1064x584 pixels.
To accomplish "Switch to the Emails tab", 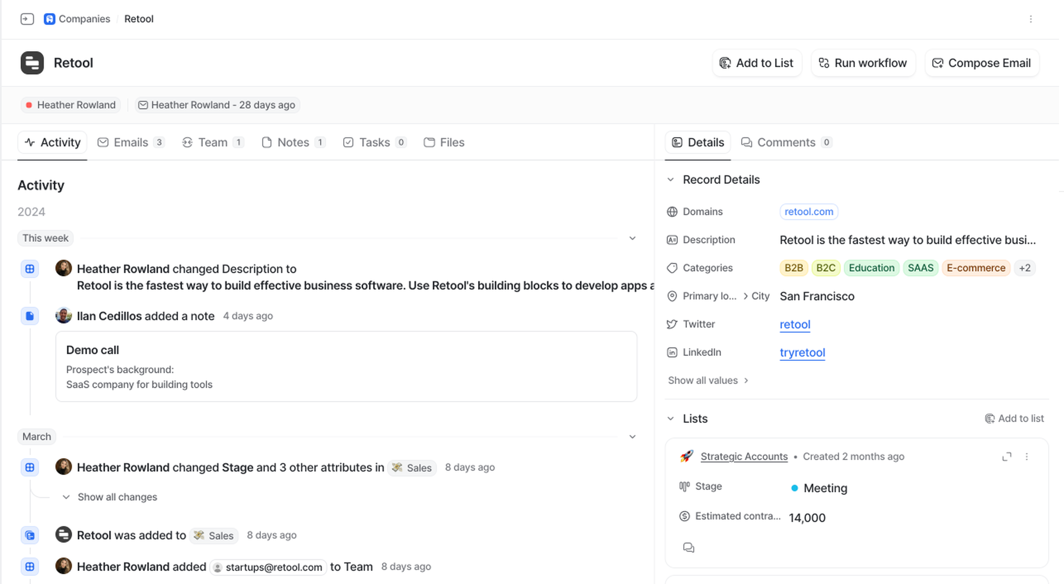I will 131,142.
